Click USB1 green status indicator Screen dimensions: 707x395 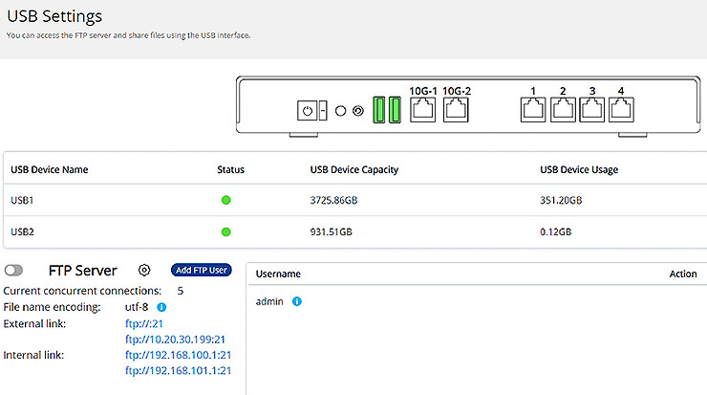coord(226,200)
